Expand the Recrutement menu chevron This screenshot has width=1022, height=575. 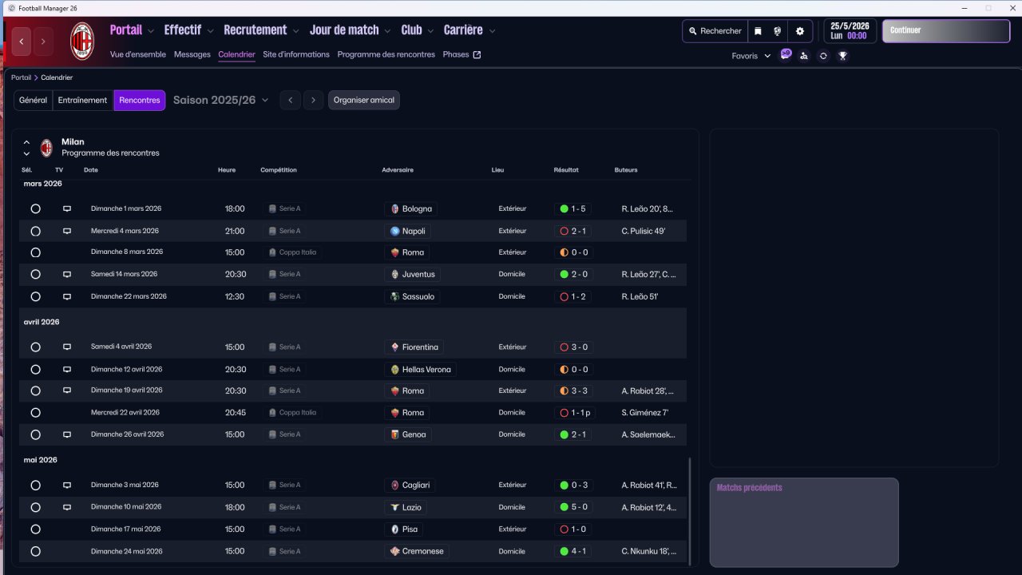point(295,31)
